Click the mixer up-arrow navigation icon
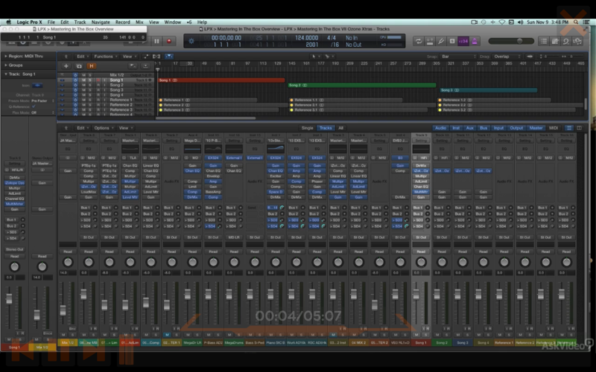The height and width of the screenshot is (372, 596). [x=66, y=128]
